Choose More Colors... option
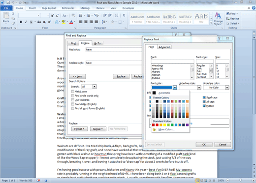Viewport: 256px width, 183px height. tap(166, 129)
